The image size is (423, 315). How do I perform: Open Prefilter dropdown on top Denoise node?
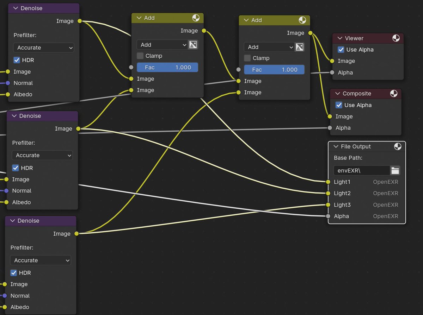pyautogui.click(x=44, y=48)
